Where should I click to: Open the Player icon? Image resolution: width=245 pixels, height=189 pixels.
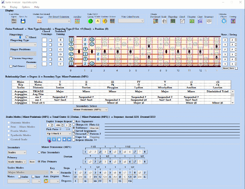[x=224, y=21]
